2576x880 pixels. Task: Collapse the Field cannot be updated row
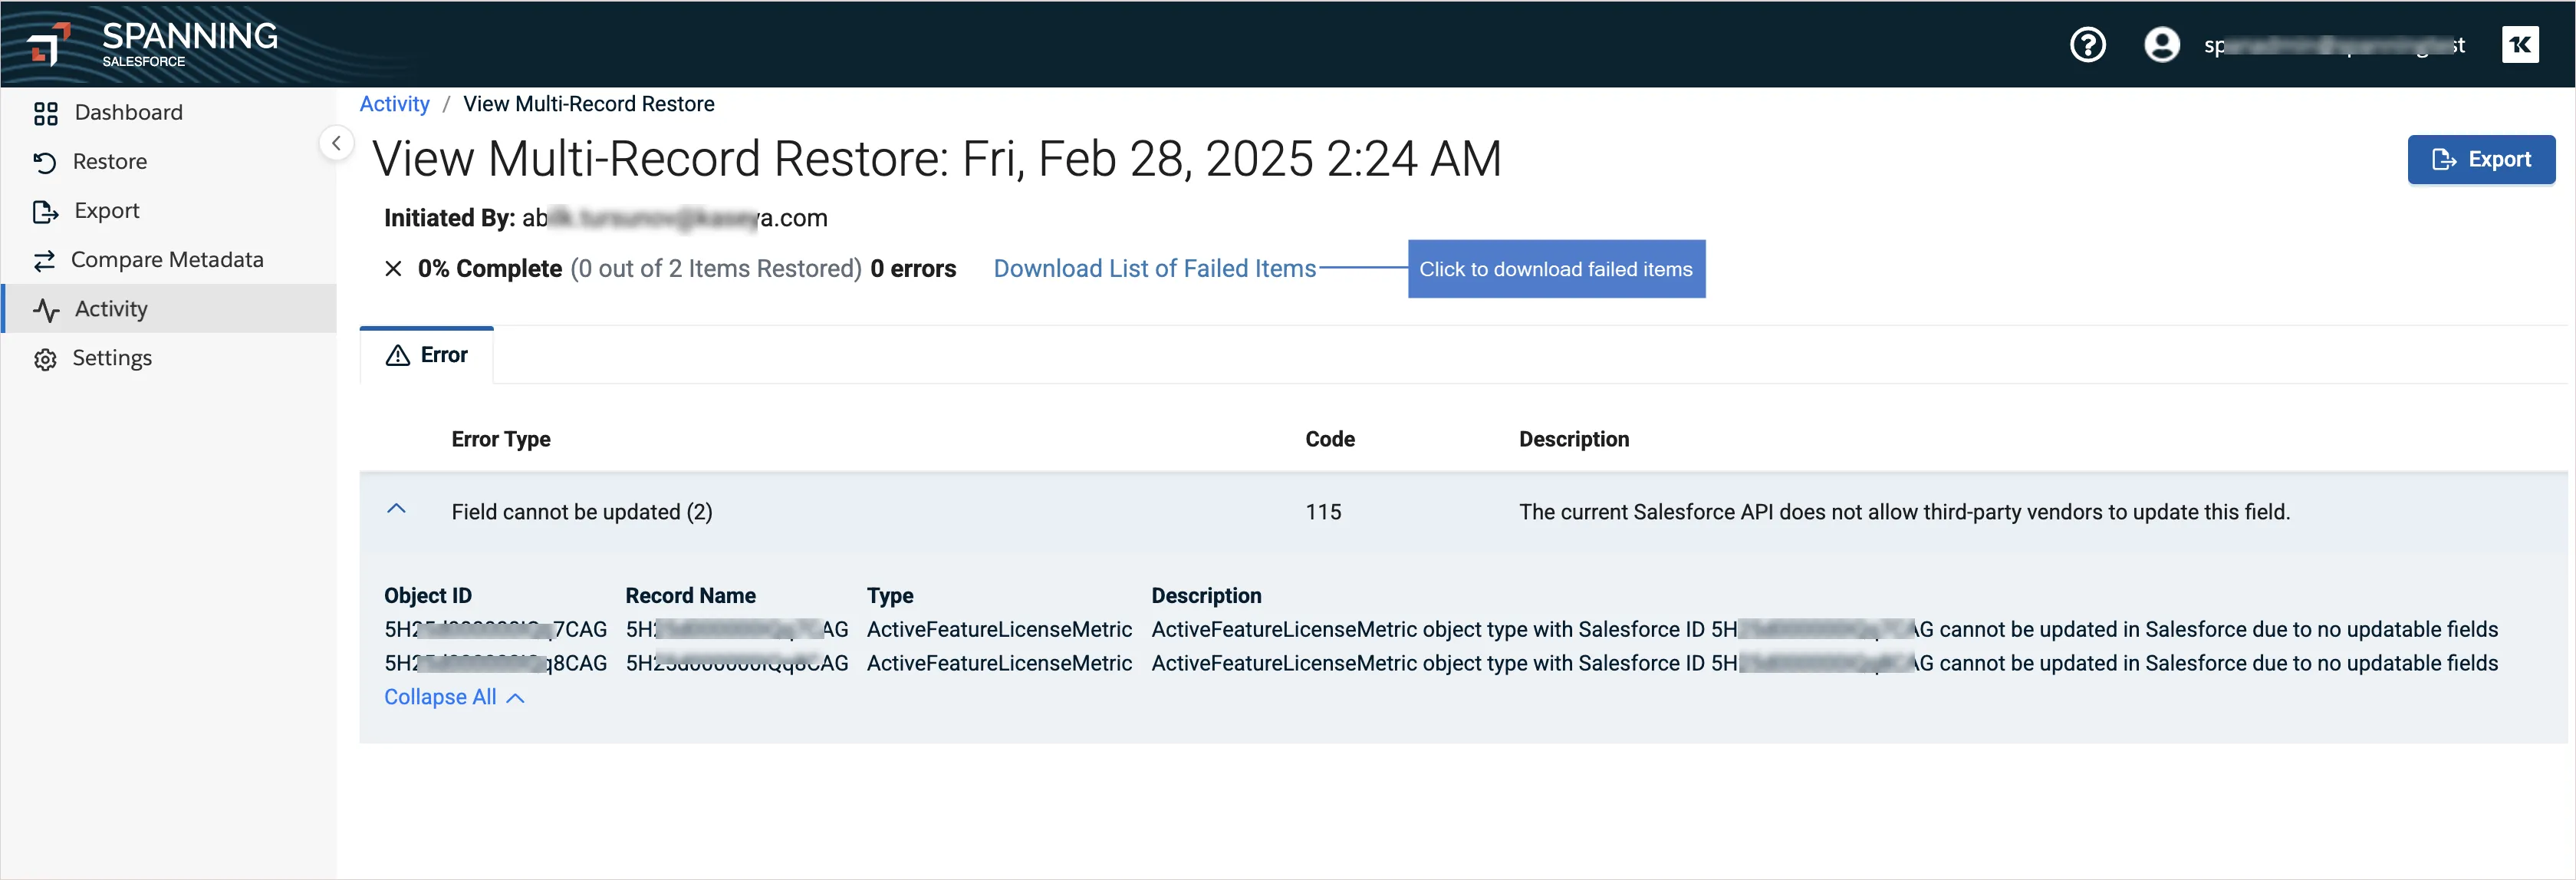click(396, 510)
